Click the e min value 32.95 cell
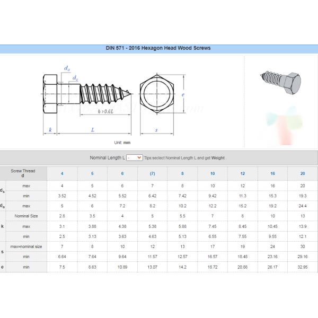Image resolution: width=318 pixels, height=318 pixels. 303,267
